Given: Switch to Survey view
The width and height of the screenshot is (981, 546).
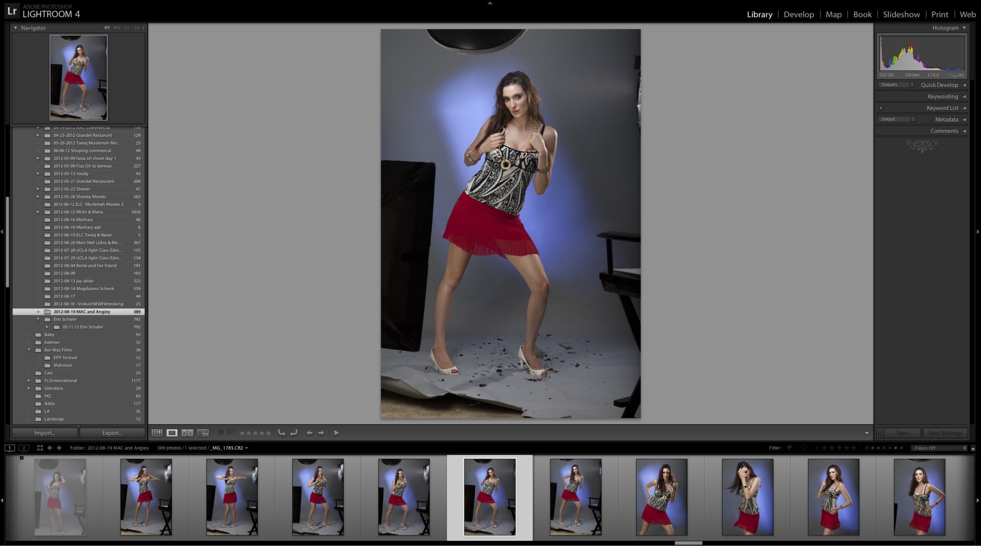Looking at the screenshot, I should (203, 433).
